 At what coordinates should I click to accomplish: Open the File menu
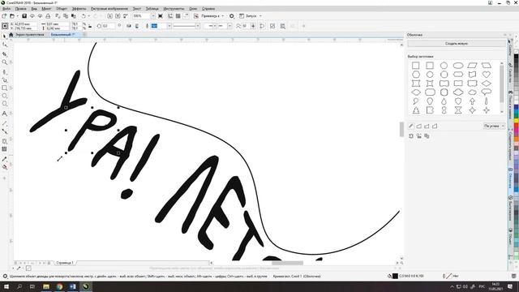(x=6, y=9)
